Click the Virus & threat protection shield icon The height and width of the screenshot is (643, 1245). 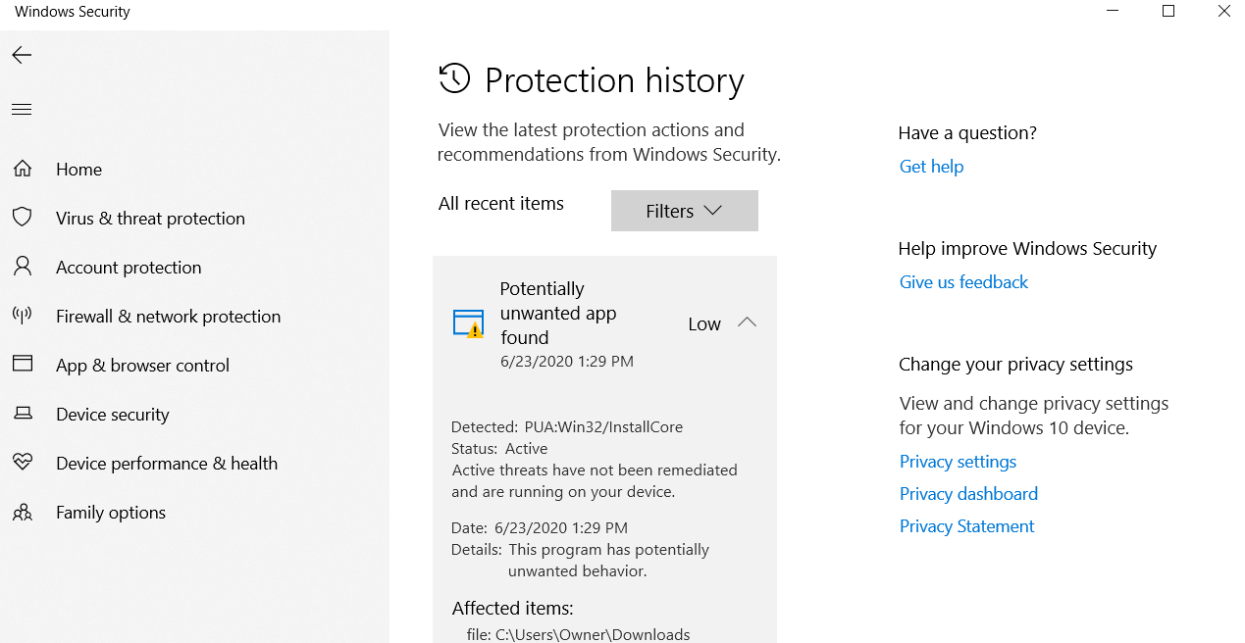(x=22, y=218)
